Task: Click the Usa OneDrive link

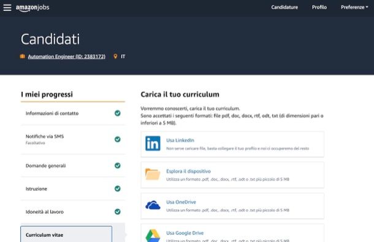Action: tap(181, 202)
